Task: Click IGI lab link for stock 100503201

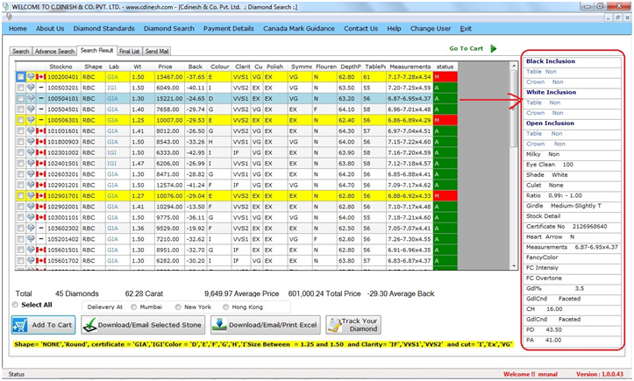Action: 111,88
